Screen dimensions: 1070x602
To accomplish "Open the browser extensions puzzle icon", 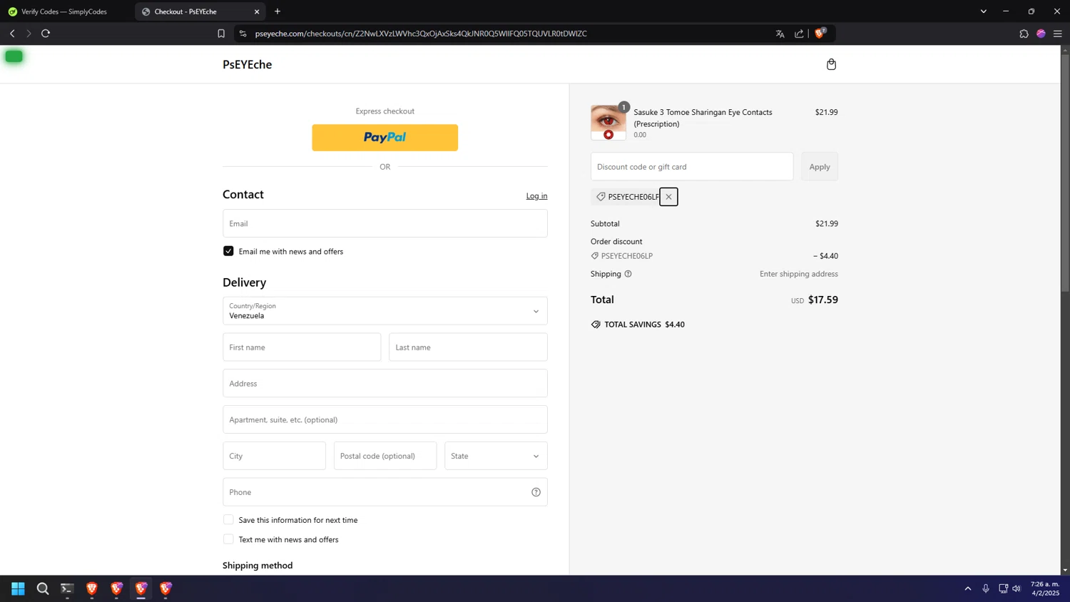I will click(1024, 34).
